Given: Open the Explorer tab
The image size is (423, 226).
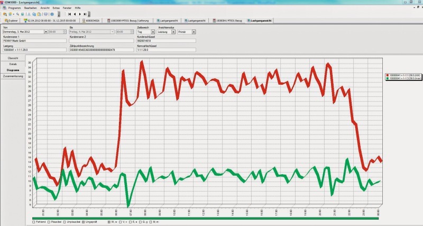Looking at the screenshot, I should click(x=12, y=21).
